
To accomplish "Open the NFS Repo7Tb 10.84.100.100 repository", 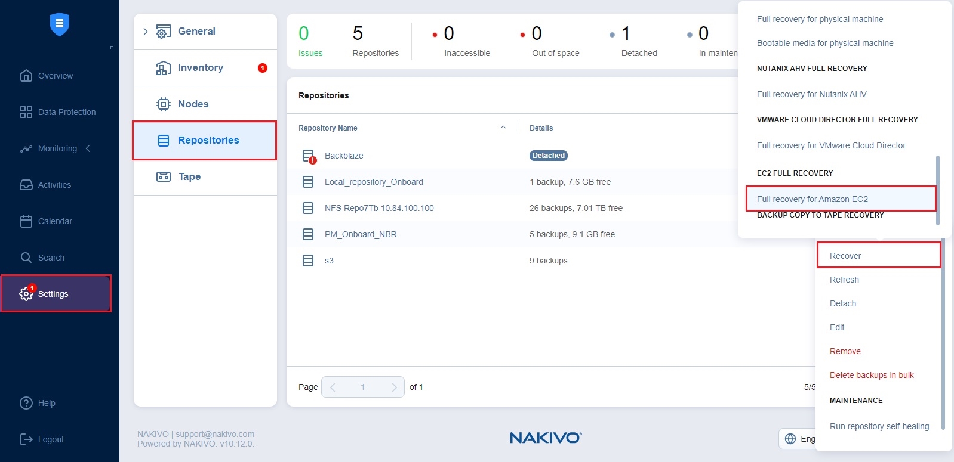I will (379, 208).
